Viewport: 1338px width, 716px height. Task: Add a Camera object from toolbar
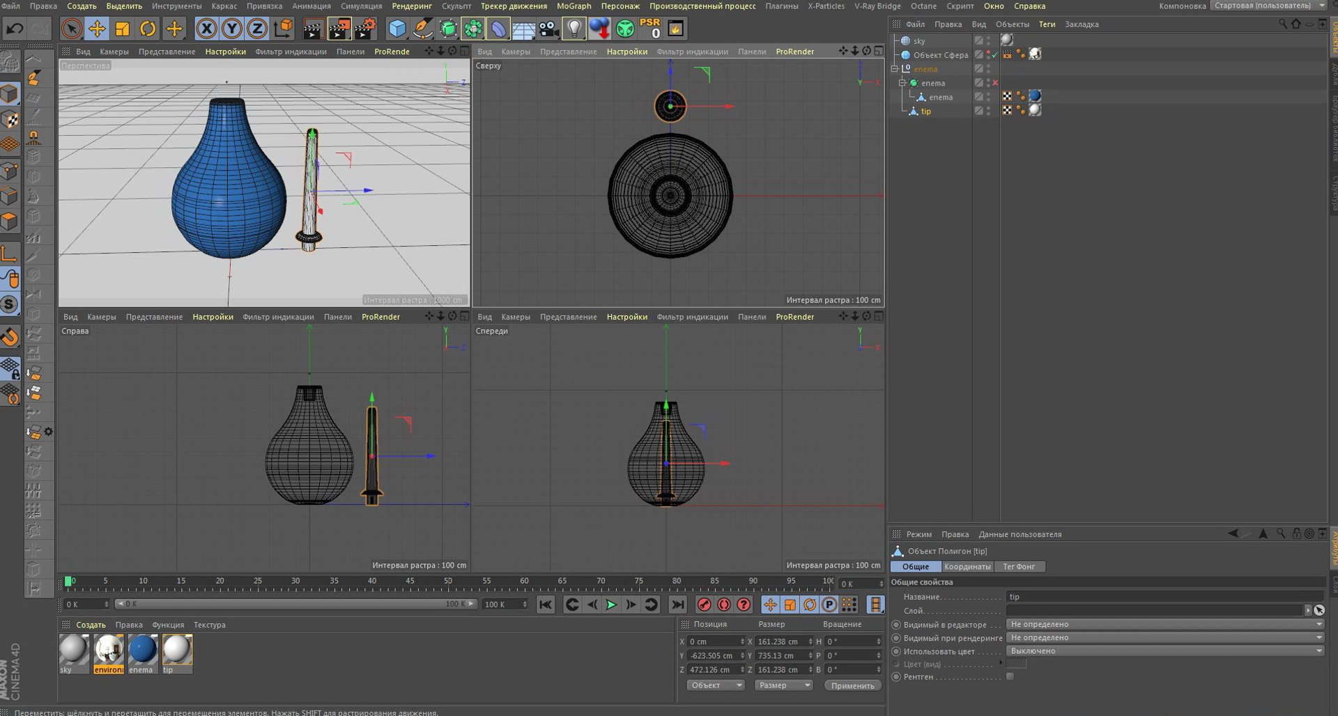click(x=549, y=29)
